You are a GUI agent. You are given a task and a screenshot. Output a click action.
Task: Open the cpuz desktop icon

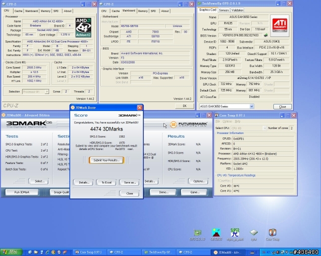point(254,234)
